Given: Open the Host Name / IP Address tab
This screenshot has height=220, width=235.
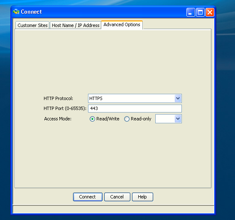Looking at the screenshot, I should point(76,25).
